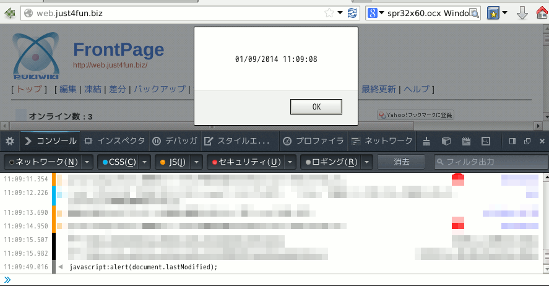549x286 pixels.
Task: Open developer tools options gear
Action: pyautogui.click(x=10, y=141)
